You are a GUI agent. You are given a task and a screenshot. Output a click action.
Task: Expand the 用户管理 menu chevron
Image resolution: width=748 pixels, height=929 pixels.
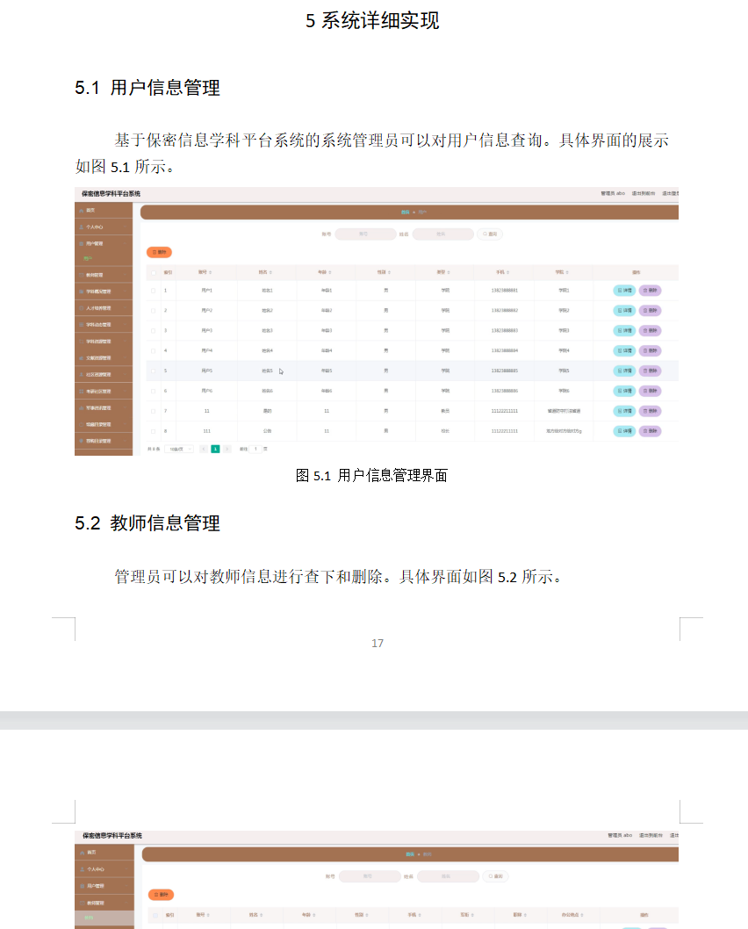125,243
